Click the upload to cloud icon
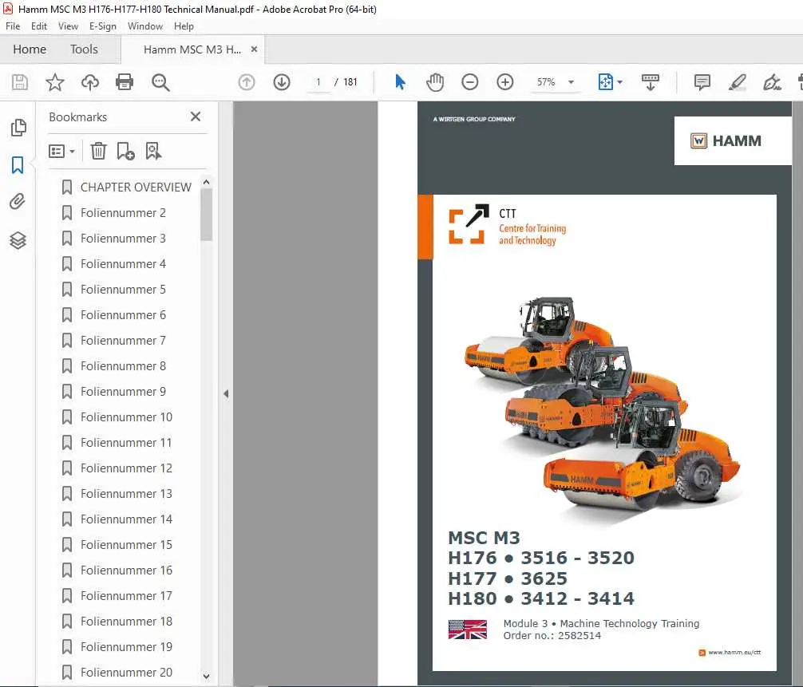Viewport: 803px width, 687px height. [90, 82]
